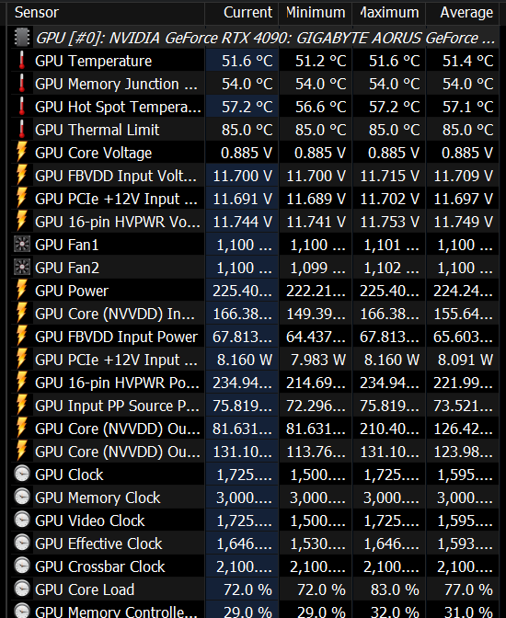Click the Current column header
The image size is (506, 618).
[x=242, y=13]
